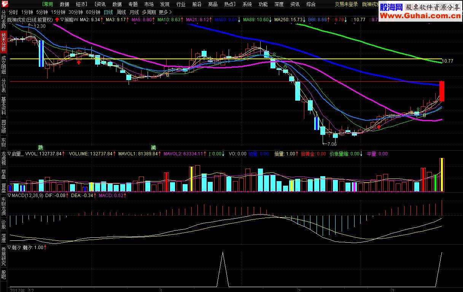The height and width of the screenshot is (292, 463).
Task: Click the 陇神戎发(日线,前复权) chart title
Action: (x=30, y=19)
